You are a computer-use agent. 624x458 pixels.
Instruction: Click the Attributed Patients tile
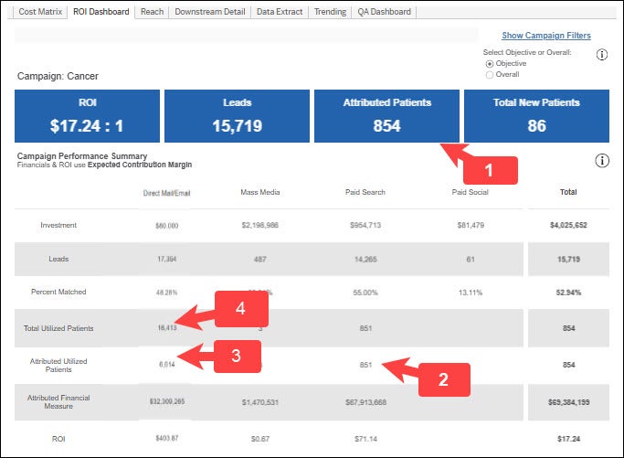tap(386, 116)
